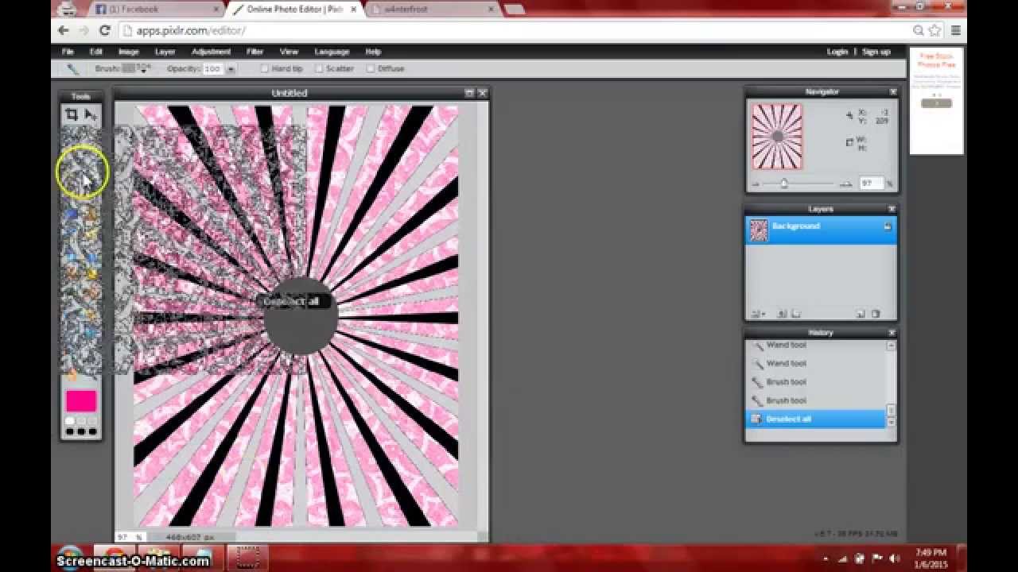The image size is (1018, 572).
Task: Click the taskbar clock showing 7:49 PM
Action: [930, 558]
